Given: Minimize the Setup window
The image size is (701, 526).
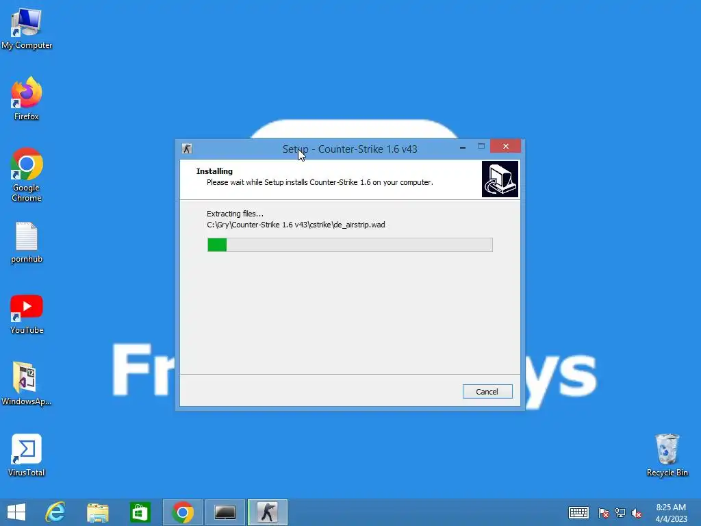Looking at the screenshot, I should click(463, 147).
